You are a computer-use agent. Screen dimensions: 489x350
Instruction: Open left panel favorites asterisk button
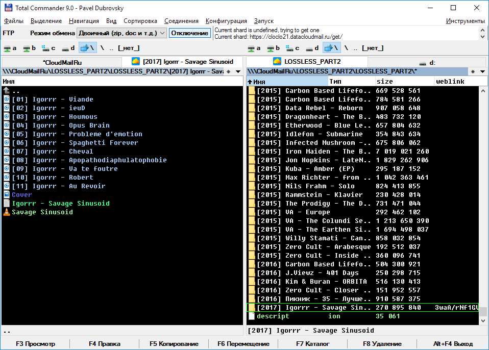(x=229, y=71)
